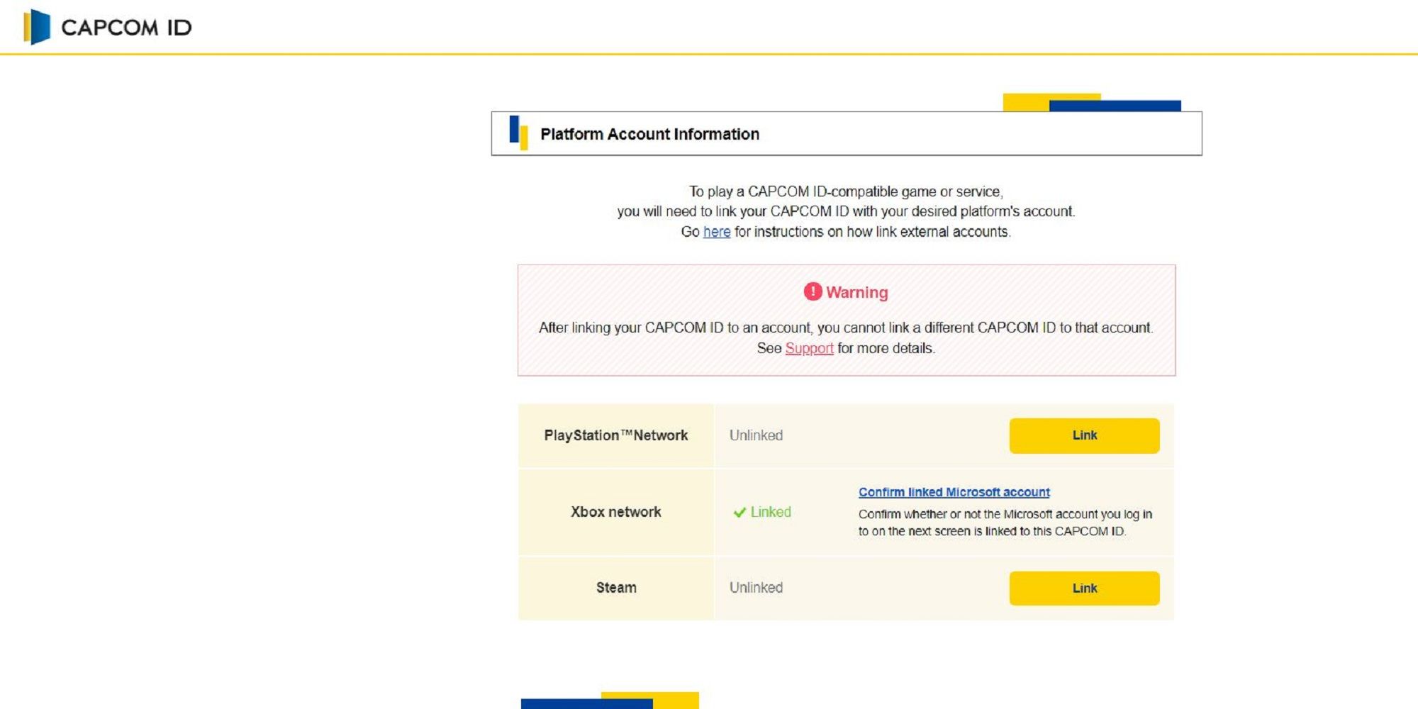Screen dimensions: 1418x709
Task: Click the Unlinked status for Steam
Action: click(x=757, y=587)
